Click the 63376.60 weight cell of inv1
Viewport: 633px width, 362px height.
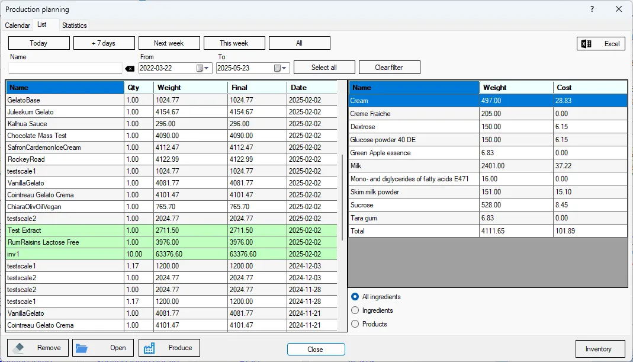191,254
